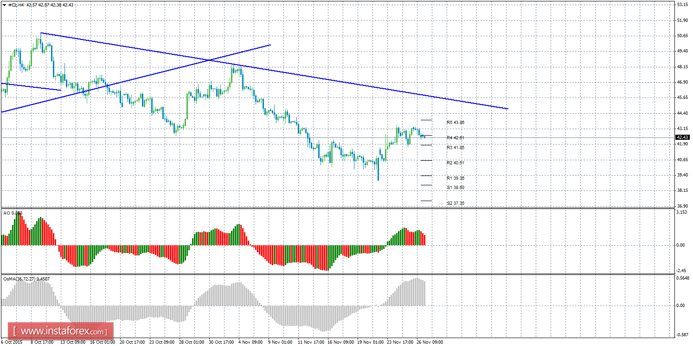
Task: Click the "16 Nov 09:00" time label
Action: [341, 342]
